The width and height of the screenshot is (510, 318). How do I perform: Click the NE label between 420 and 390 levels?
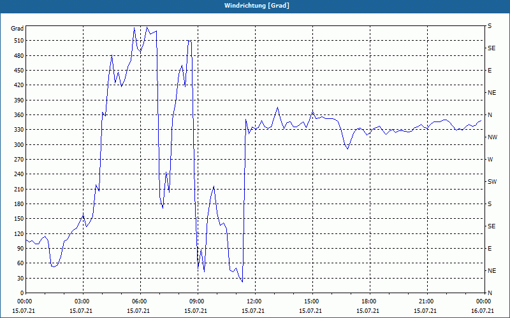[492, 93]
